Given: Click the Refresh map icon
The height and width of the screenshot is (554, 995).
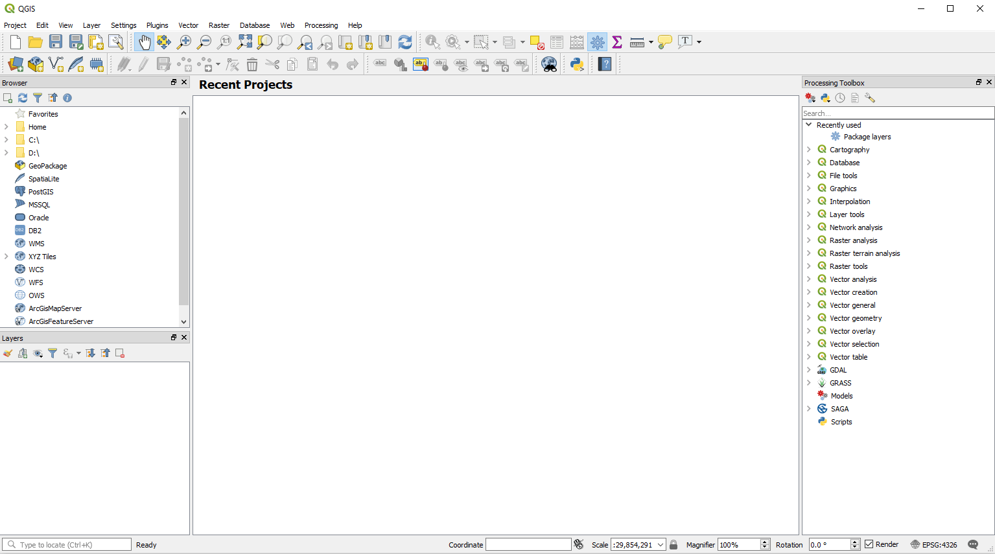Looking at the screenshot, I should tap(405, 42).
